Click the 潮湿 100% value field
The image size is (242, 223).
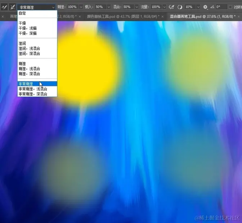tap(73, 7)
